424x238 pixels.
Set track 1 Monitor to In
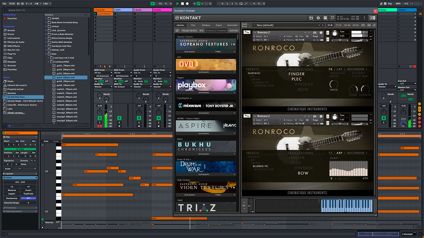[96, 81]
